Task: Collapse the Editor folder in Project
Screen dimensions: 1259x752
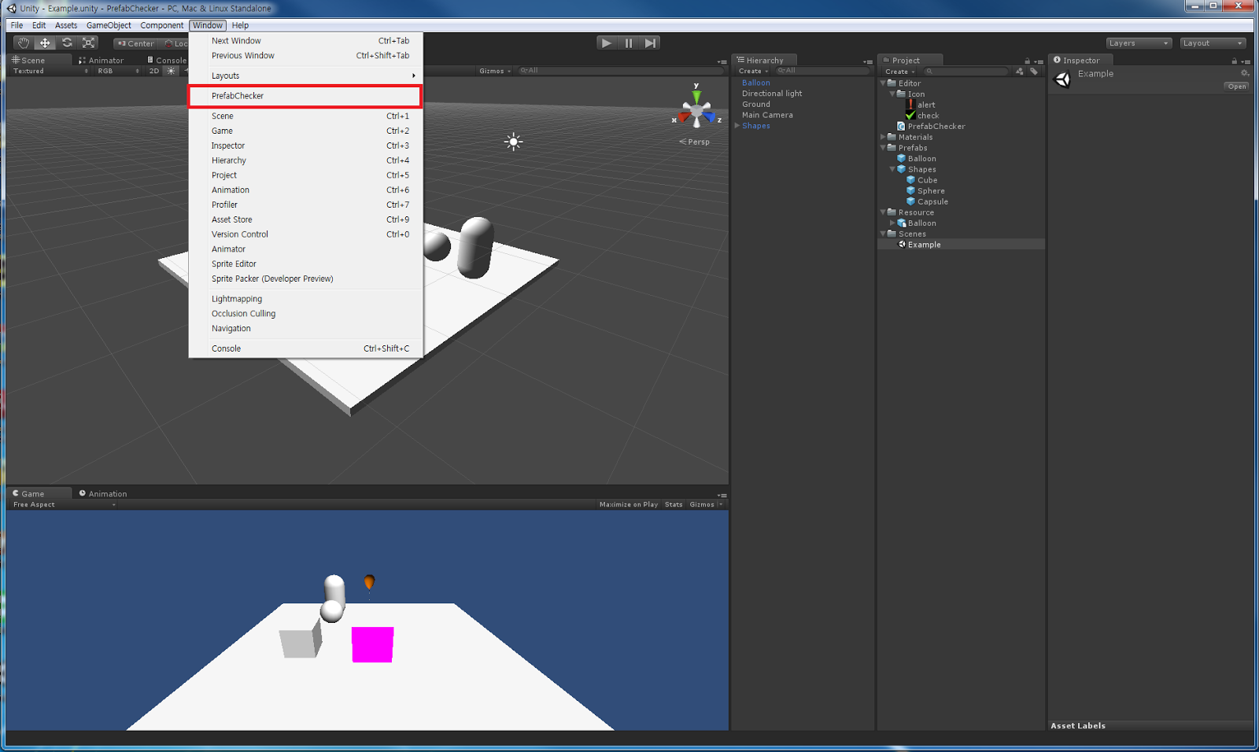Action: point(884,83)
